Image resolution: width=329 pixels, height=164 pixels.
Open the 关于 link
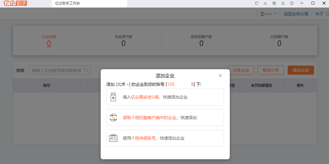coord(320,14)
